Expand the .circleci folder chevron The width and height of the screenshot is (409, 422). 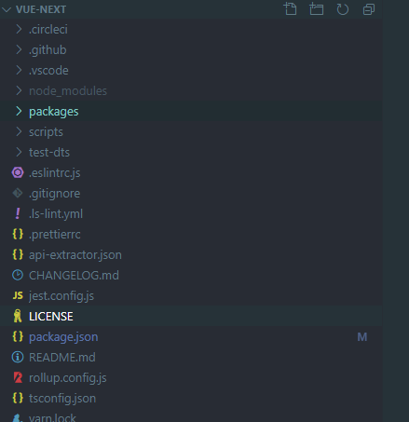coord(19,29)
